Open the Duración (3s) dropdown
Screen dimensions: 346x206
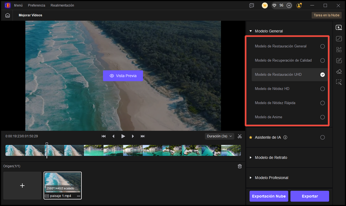[219, 136]
